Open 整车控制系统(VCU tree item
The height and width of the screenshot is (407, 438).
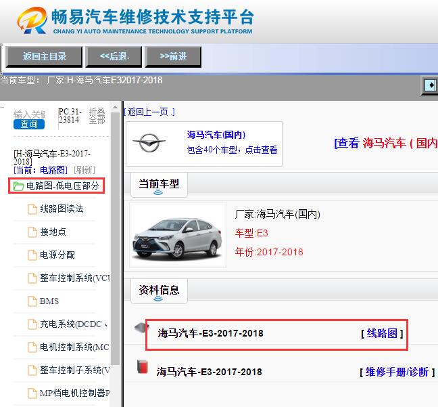point(74,278)
